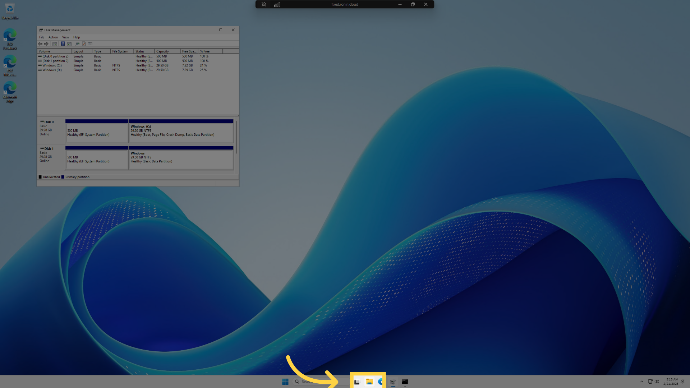Click the Disk 0 label in graphical view
690x388 pixels.
49,122
